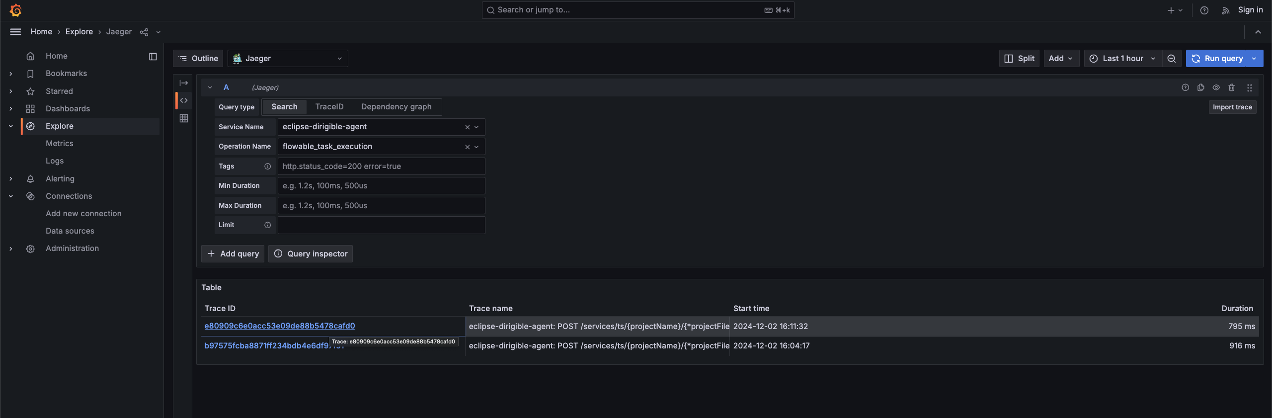Open the Operation Name dropdown
The image size is (1272, 418).
pos(477,147)
